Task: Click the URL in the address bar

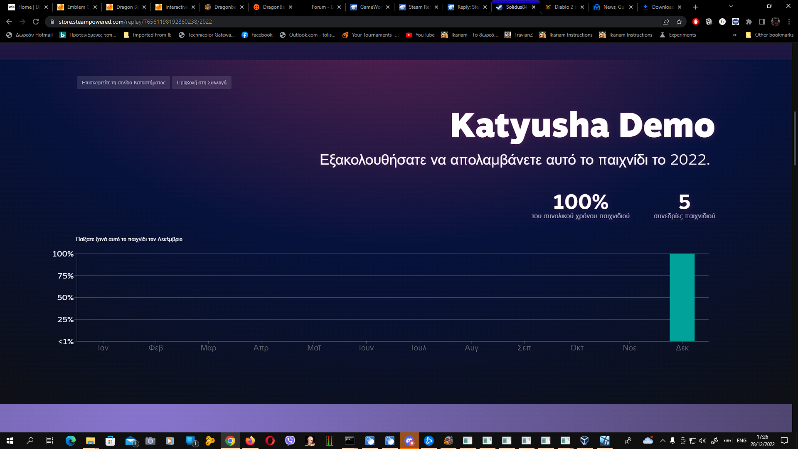Action: pyautogui.click(x=135, y=22)
